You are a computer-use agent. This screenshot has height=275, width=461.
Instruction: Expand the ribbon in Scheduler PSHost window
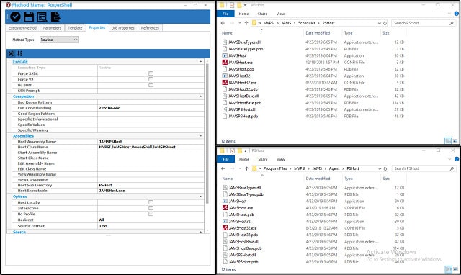[449, 14]
